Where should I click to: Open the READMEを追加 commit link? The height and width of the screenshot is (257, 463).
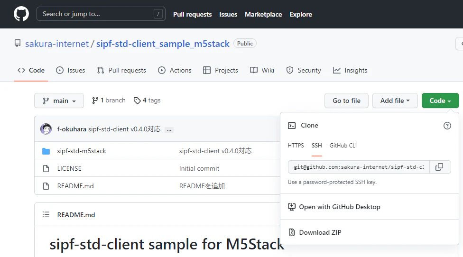(x=202, y=186)
